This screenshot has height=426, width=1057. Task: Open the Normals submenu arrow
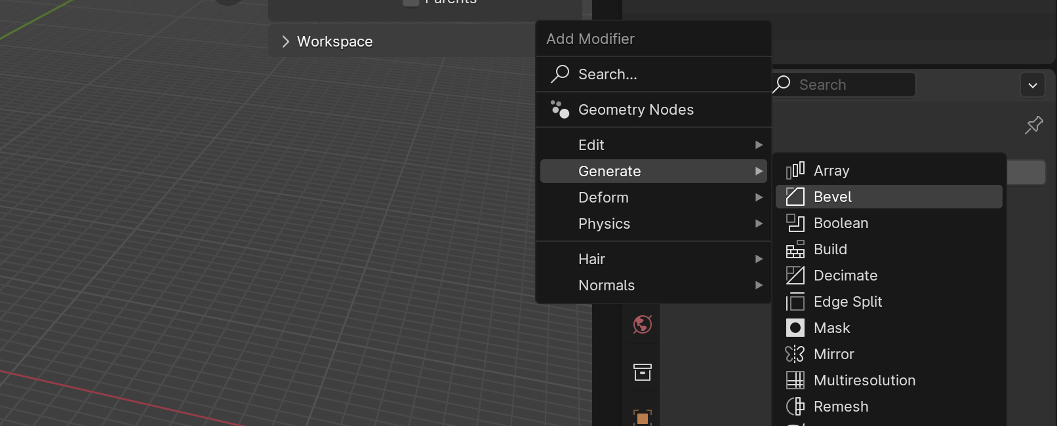click(x=759, y=285)
